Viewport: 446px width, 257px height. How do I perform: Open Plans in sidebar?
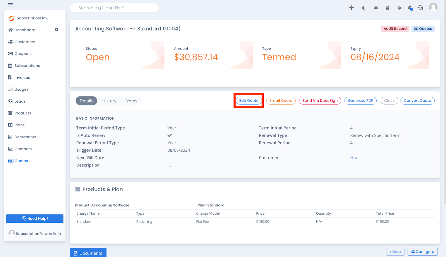[x=16, y=125]
